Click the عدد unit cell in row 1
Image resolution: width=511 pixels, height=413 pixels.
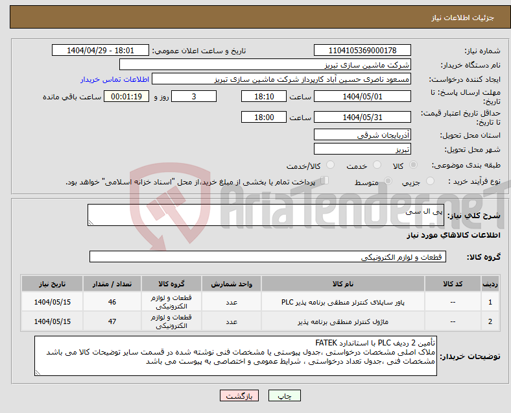(x=232, y=302)
